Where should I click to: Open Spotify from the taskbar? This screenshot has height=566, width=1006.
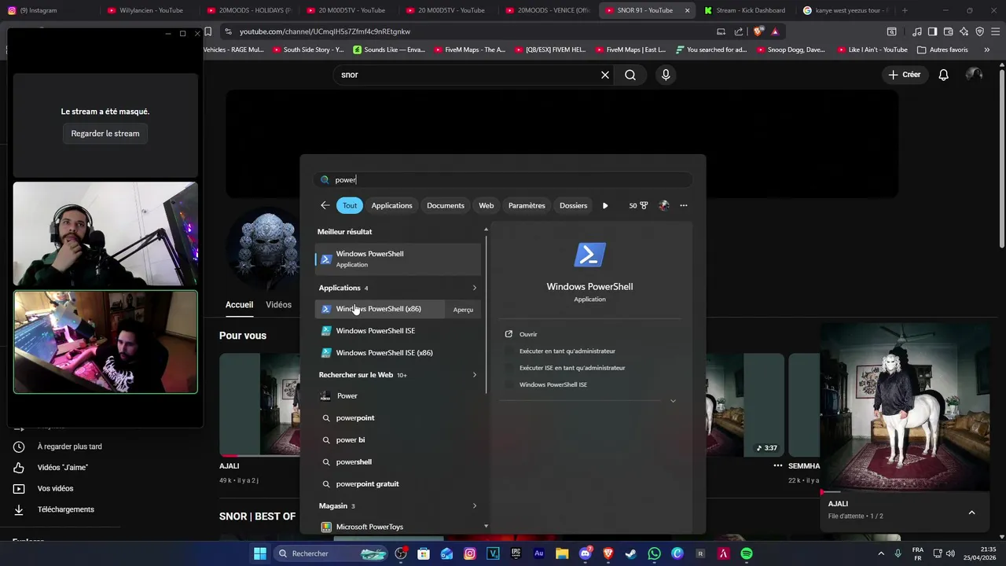click(x=747, y=553)
